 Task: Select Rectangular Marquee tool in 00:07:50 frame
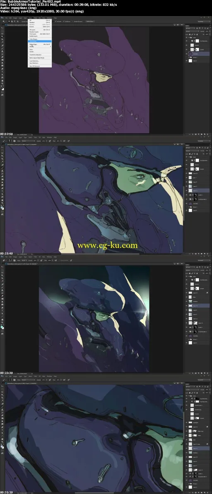point(2,31)
